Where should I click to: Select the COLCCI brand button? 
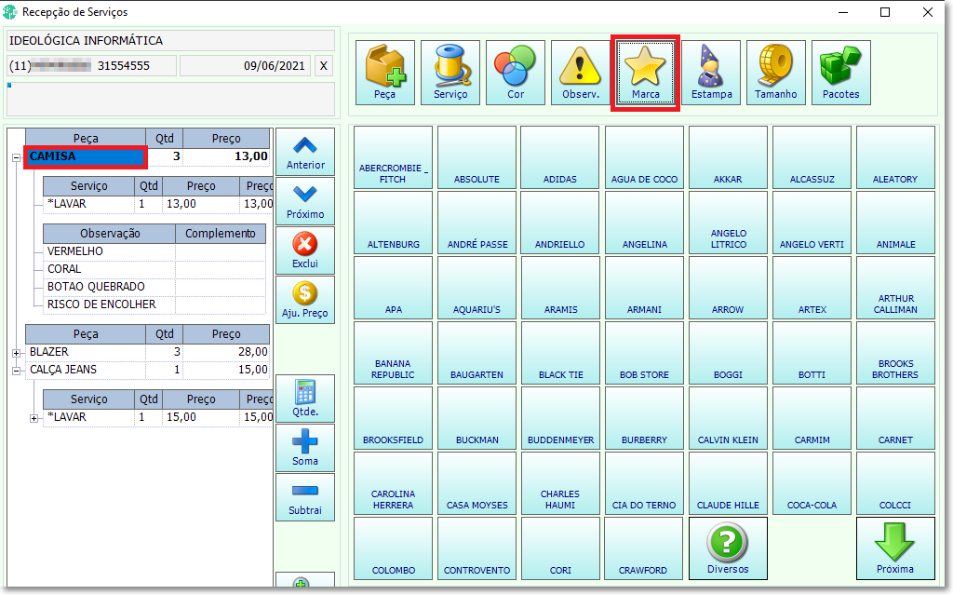tap(895, 483)
